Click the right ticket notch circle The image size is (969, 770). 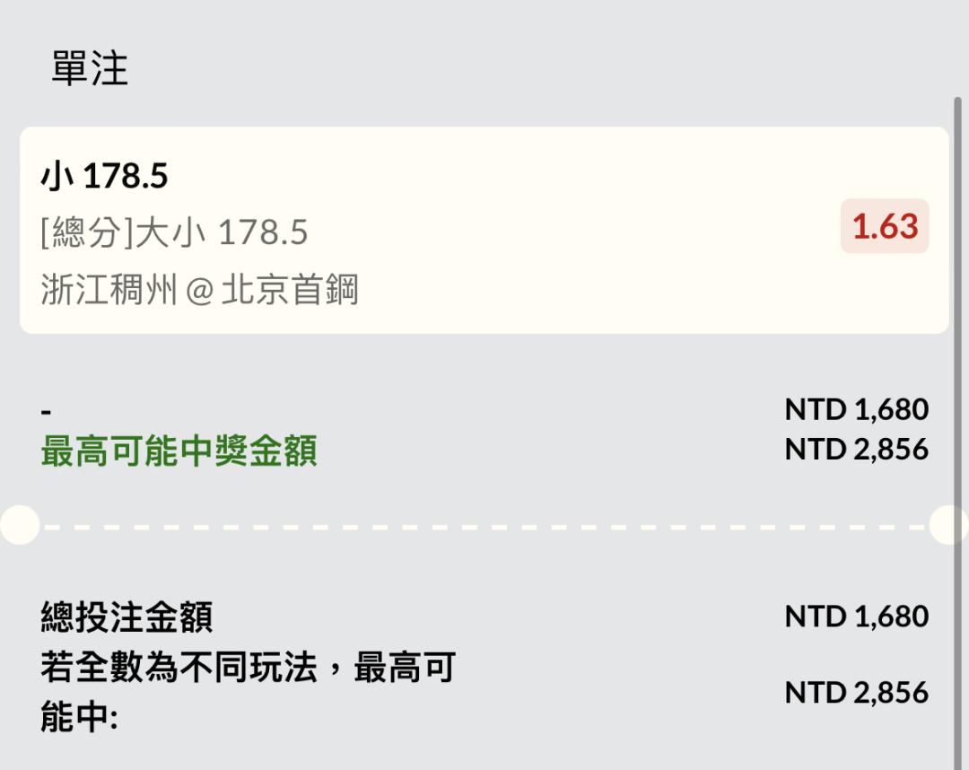(951, 525)
